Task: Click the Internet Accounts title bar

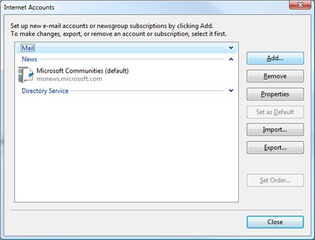Action: (145, 7)
